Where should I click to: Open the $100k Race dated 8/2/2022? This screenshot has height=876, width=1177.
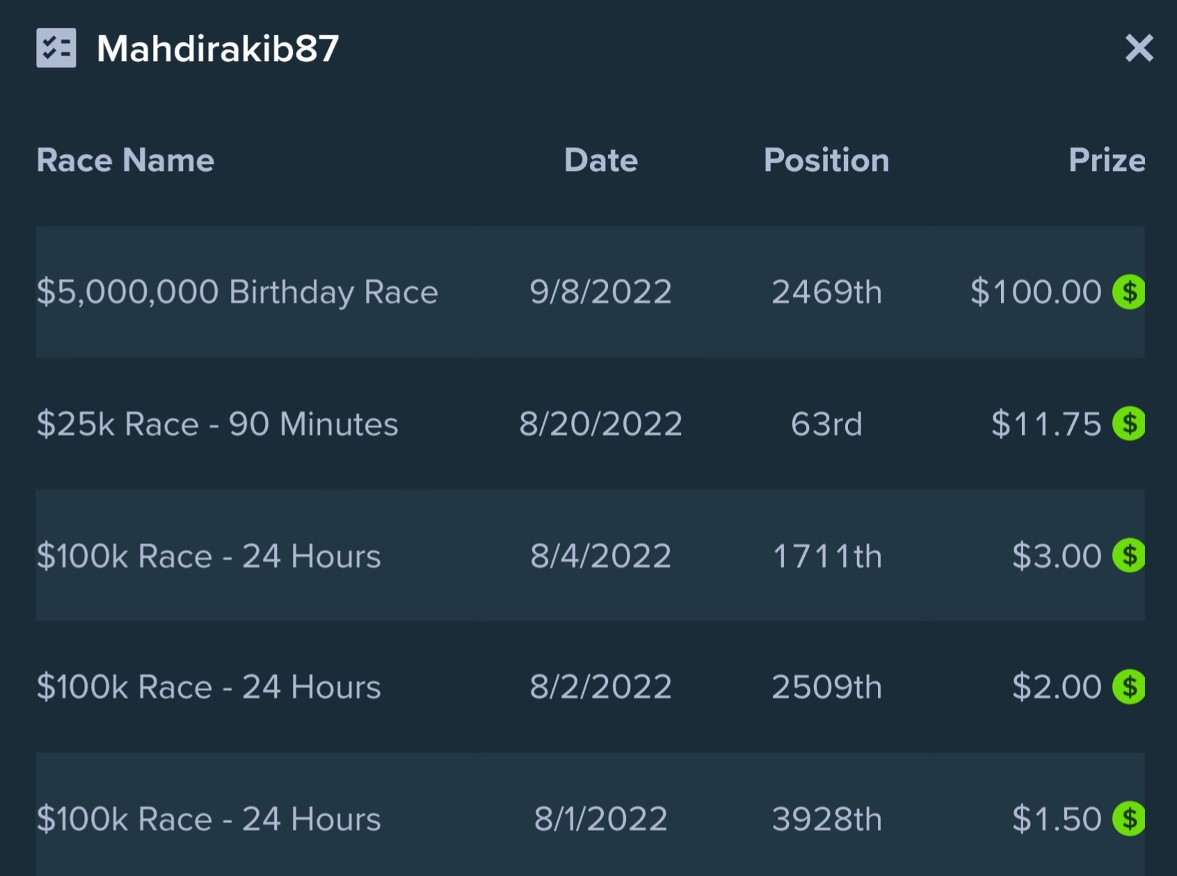(x=590, y=687)
